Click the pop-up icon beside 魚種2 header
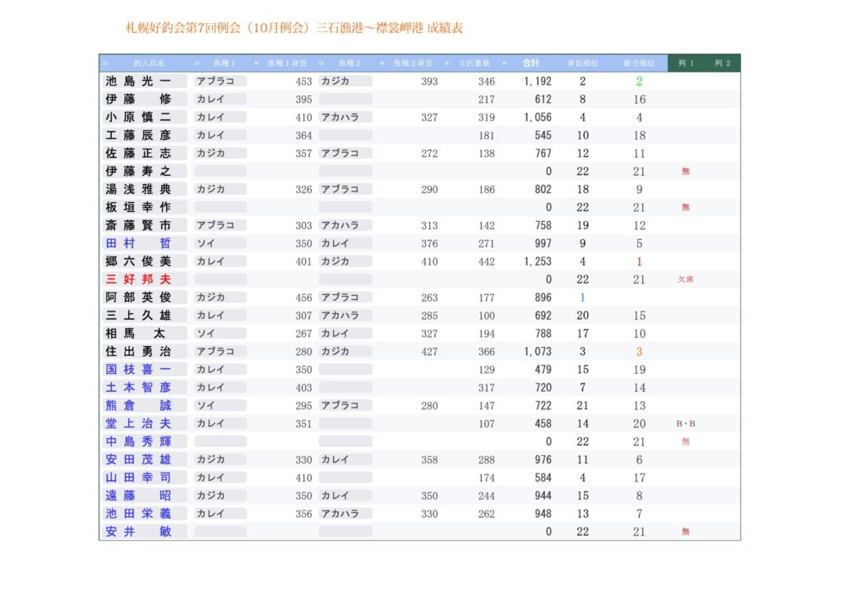Screen dimensions: 842x595 pyautogui.click(x=322, y=63)
